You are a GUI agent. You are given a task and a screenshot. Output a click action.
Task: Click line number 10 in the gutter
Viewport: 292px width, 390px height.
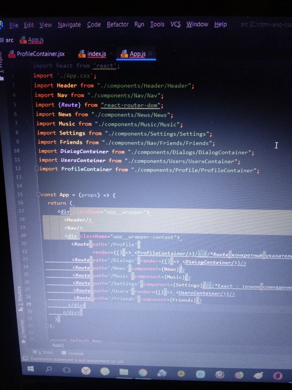tap(17, 151)
